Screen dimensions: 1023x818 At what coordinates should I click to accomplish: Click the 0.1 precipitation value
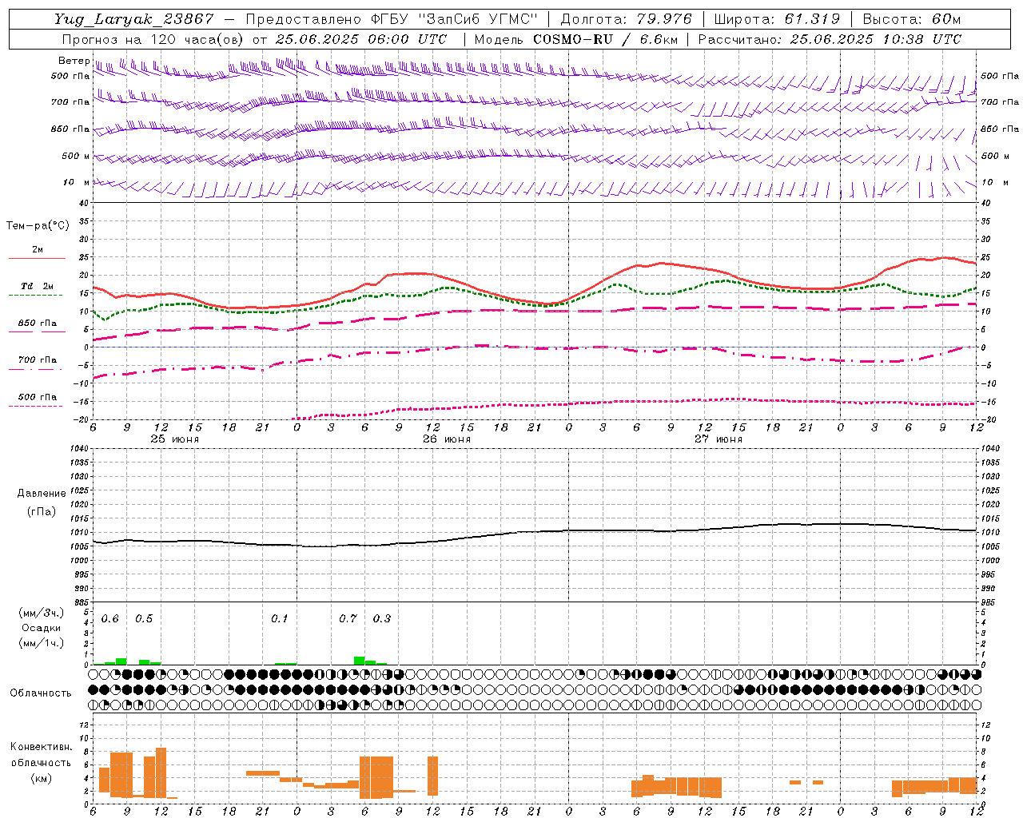(279, 618)
